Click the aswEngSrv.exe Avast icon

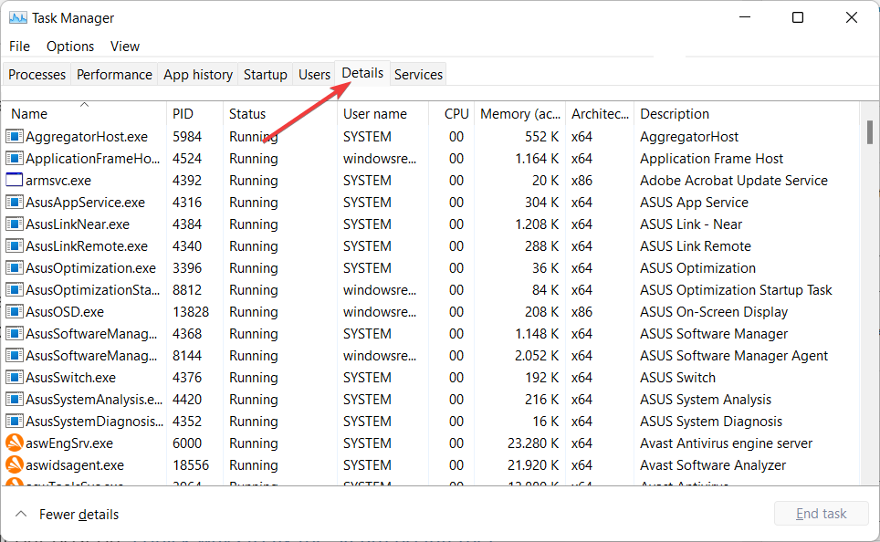15,443
